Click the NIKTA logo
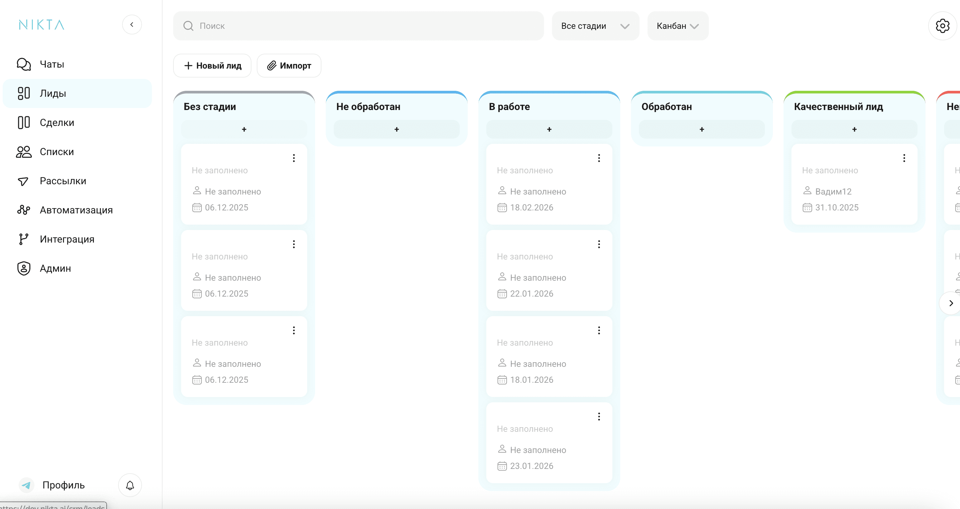Screen dimensions: 960x509 (42, 25)
